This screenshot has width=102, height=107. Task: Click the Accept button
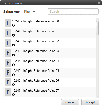pyautogui.click(x=90, y=102)
